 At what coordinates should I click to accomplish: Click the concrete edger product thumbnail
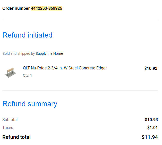(x=10, y=72)
